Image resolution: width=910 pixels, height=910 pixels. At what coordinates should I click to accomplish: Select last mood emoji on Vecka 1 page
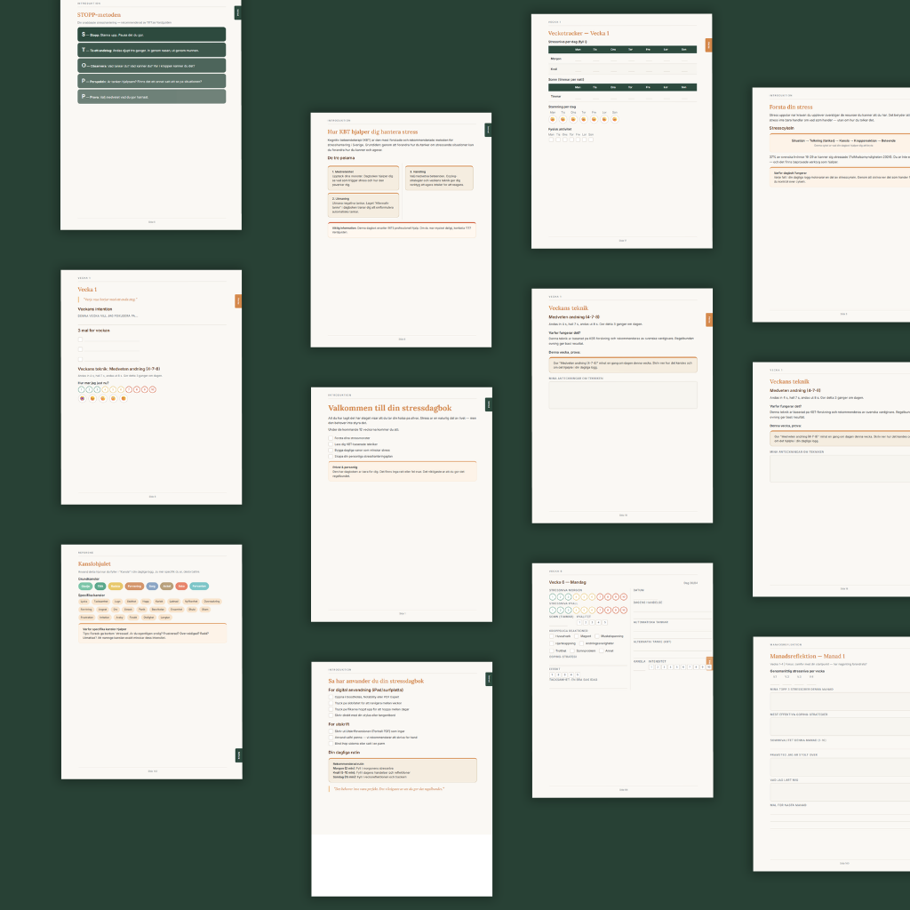click(124, 398)
